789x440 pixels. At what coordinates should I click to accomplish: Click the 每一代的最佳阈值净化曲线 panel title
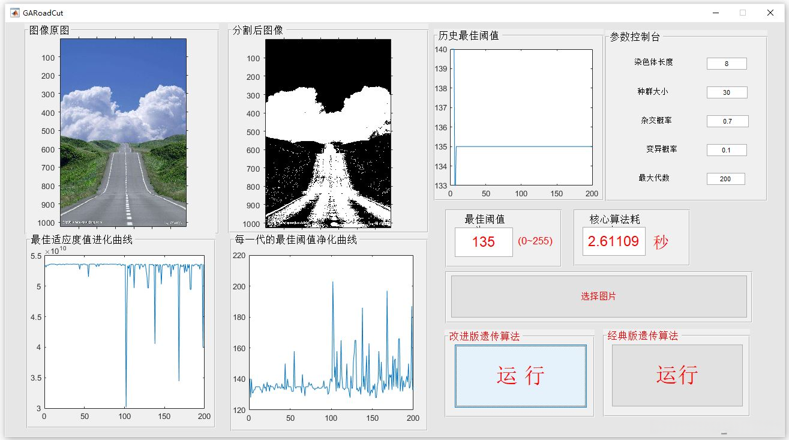click(296, 240)
